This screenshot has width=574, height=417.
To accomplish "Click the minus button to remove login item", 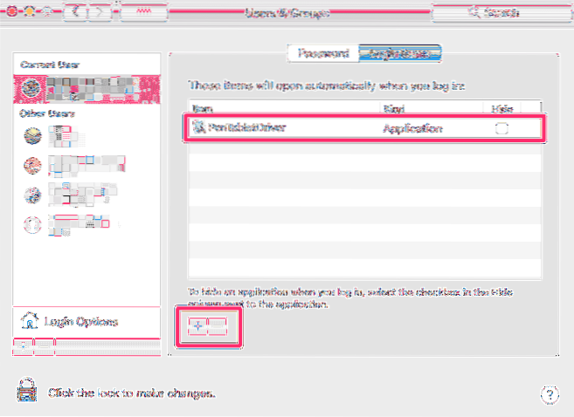I will pos(218,326).
